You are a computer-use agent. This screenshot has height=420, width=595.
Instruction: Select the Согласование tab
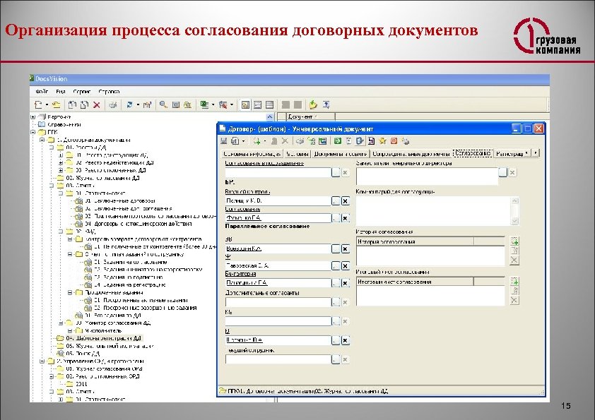(473, 153)
